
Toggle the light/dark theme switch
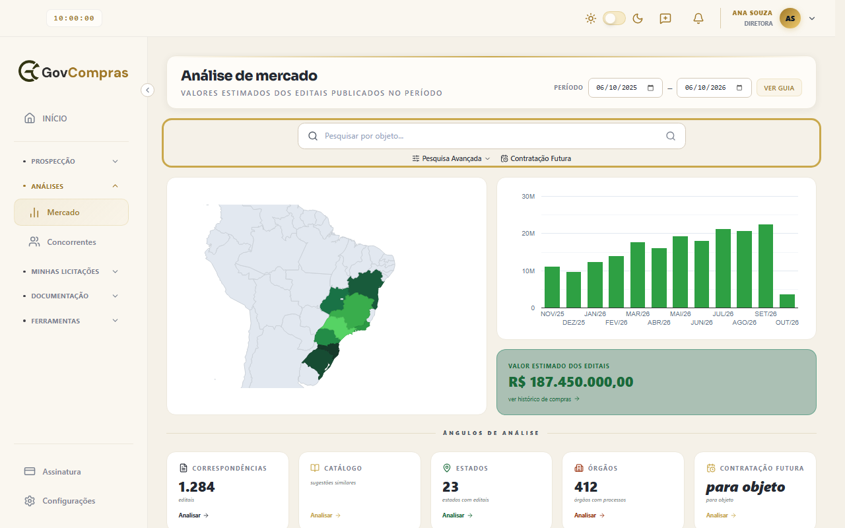[x=614, y=18]
